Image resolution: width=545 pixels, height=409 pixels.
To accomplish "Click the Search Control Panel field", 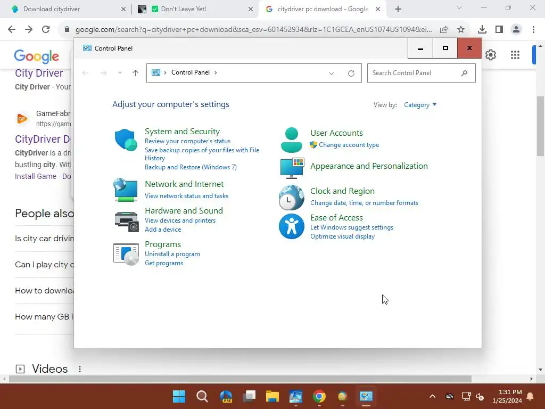I will click(422, 73).
